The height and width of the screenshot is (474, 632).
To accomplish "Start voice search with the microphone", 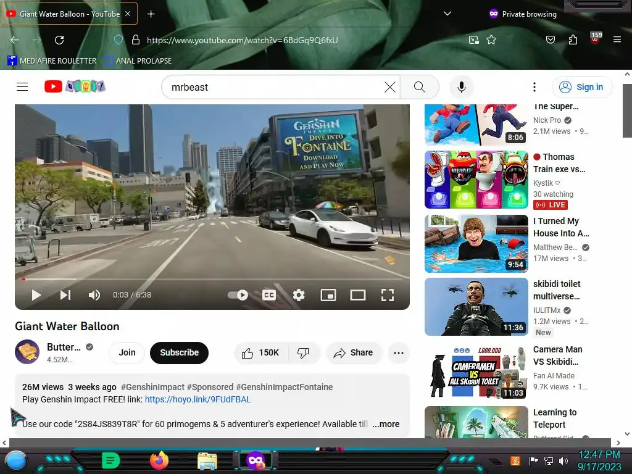I will tap(462, 87).
